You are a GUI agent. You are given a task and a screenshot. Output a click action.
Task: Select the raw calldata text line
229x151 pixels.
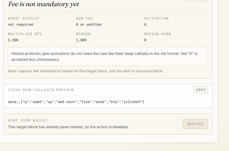76,102
